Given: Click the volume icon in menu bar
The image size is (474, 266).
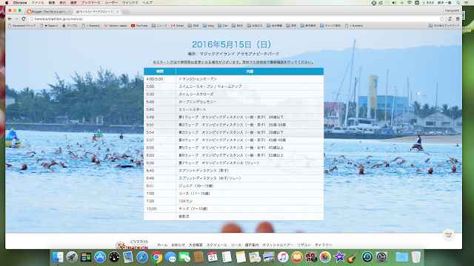Looking at the screenshot, I should (x=394, y=2).
